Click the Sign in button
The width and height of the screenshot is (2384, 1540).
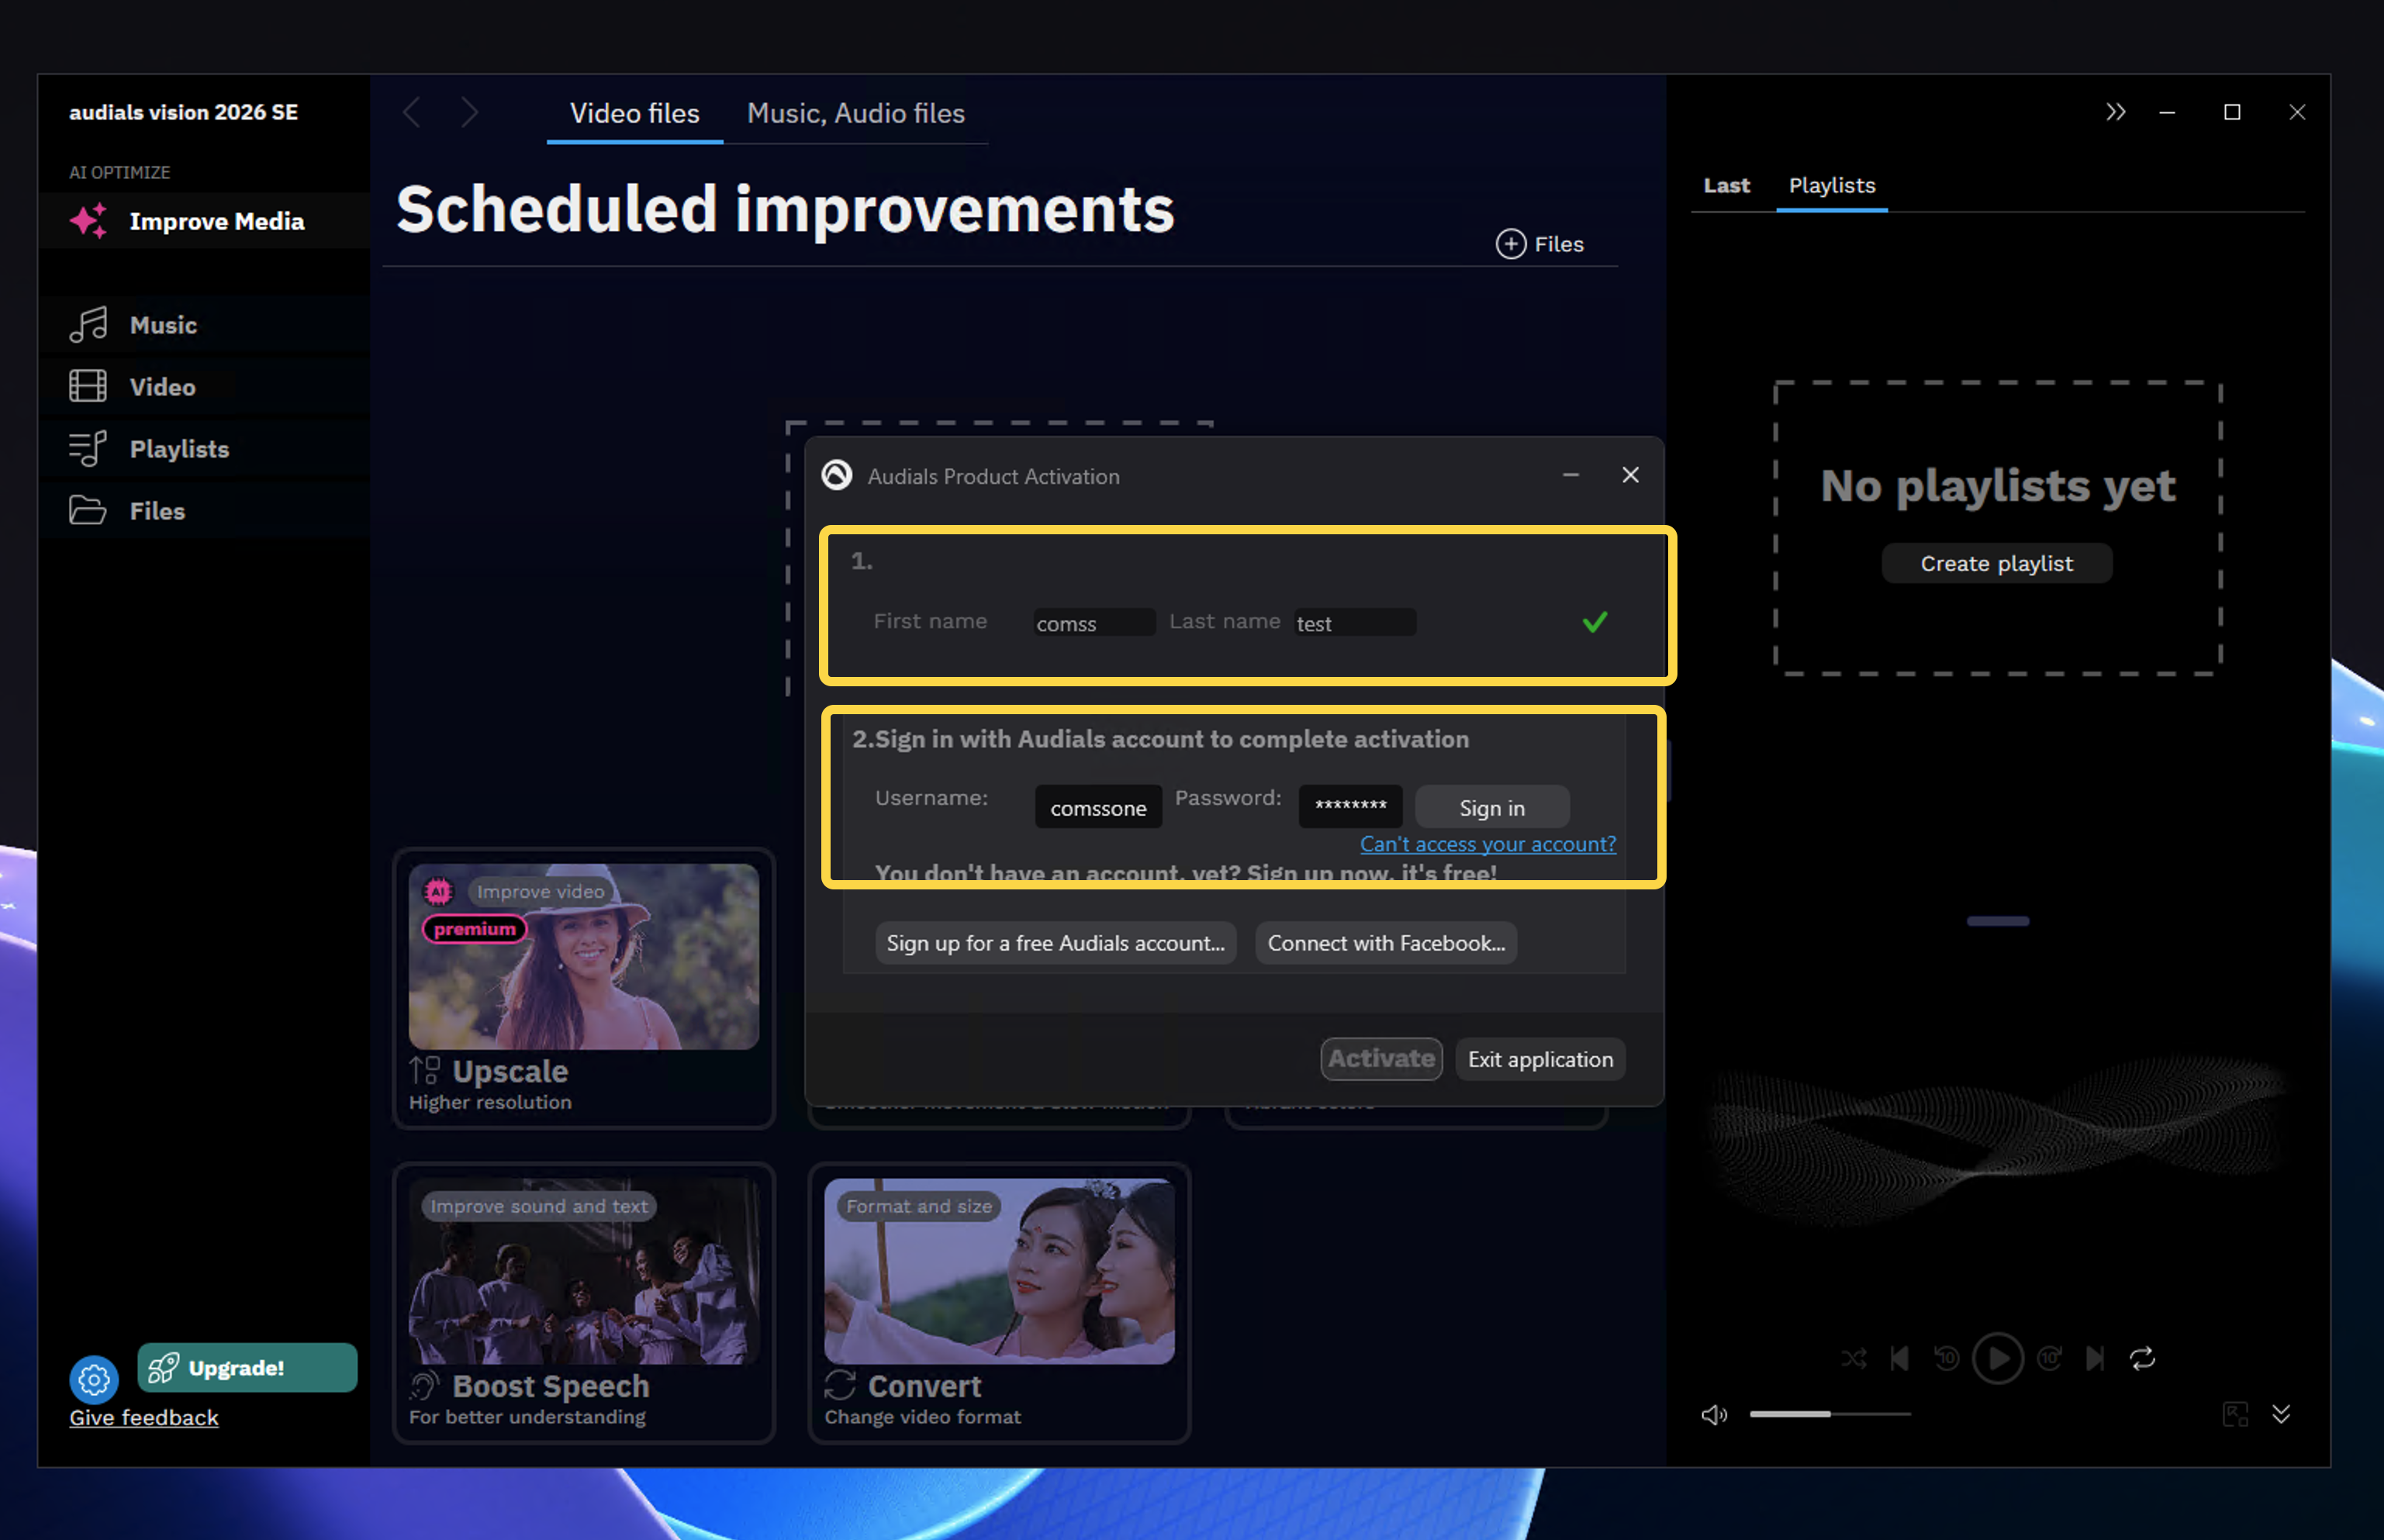point(1492,807)
